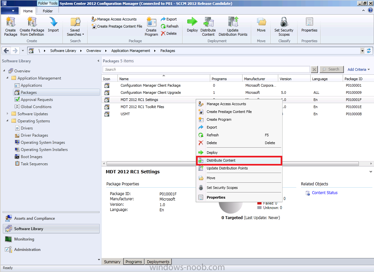Viewport: 374px width, 272px height.
Task: Choose Set Security Scopes in context menu
Action: pyautogui.click(x=239, y=188)
